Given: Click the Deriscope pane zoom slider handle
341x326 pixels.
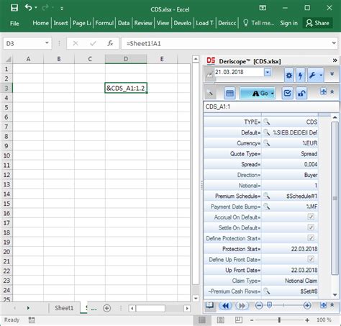Looking at the screenshot, I should (x=269, y=305).
